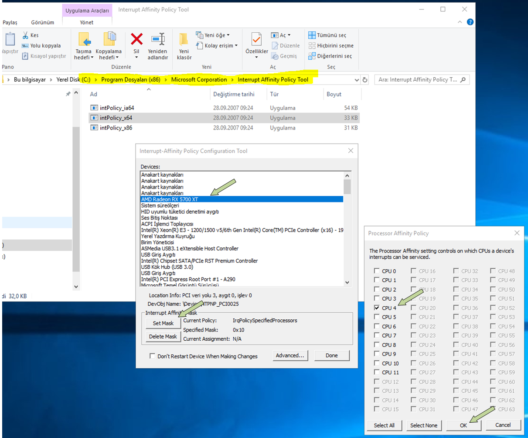Switch to the Paylaş ribbon tab
Image resolution: width=528 pixels, height=438 pixels.
(x=10, y=22)
